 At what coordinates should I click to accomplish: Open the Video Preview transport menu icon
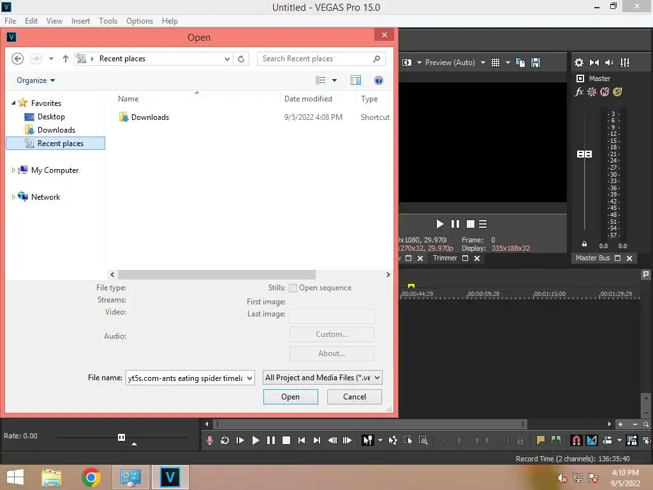483,224
